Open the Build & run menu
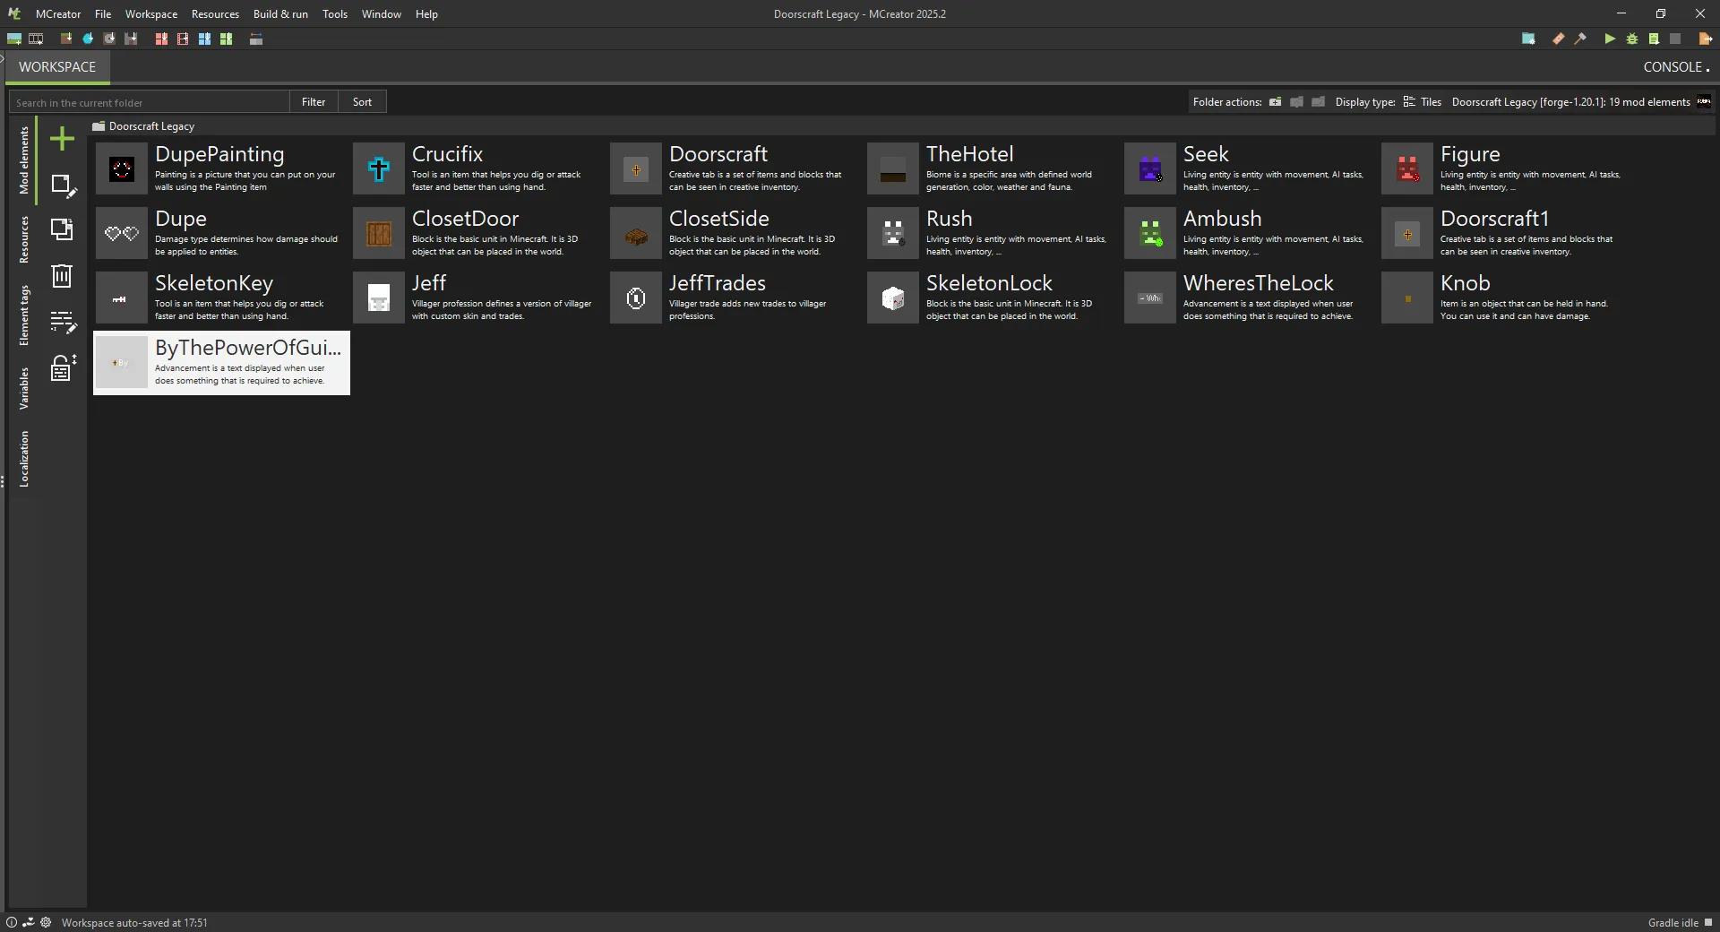 tap(280, 14)
